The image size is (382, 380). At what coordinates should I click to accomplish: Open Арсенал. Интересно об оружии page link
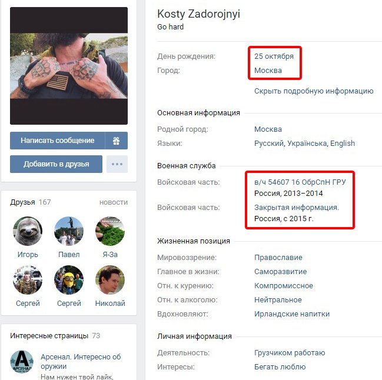coord(81,361)
